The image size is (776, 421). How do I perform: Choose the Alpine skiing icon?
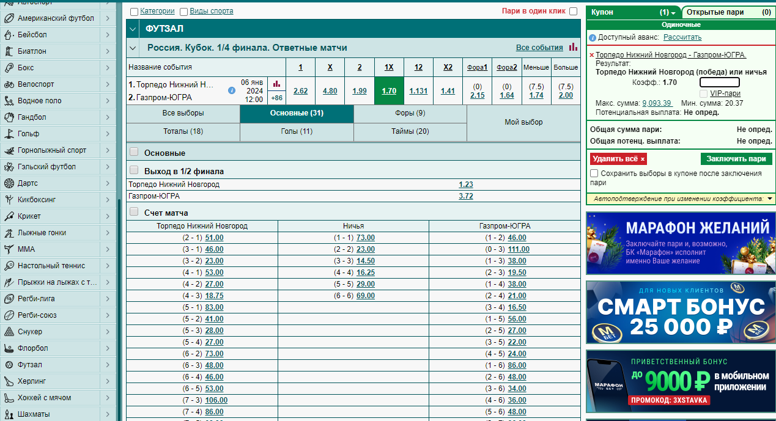pos(9,150)
